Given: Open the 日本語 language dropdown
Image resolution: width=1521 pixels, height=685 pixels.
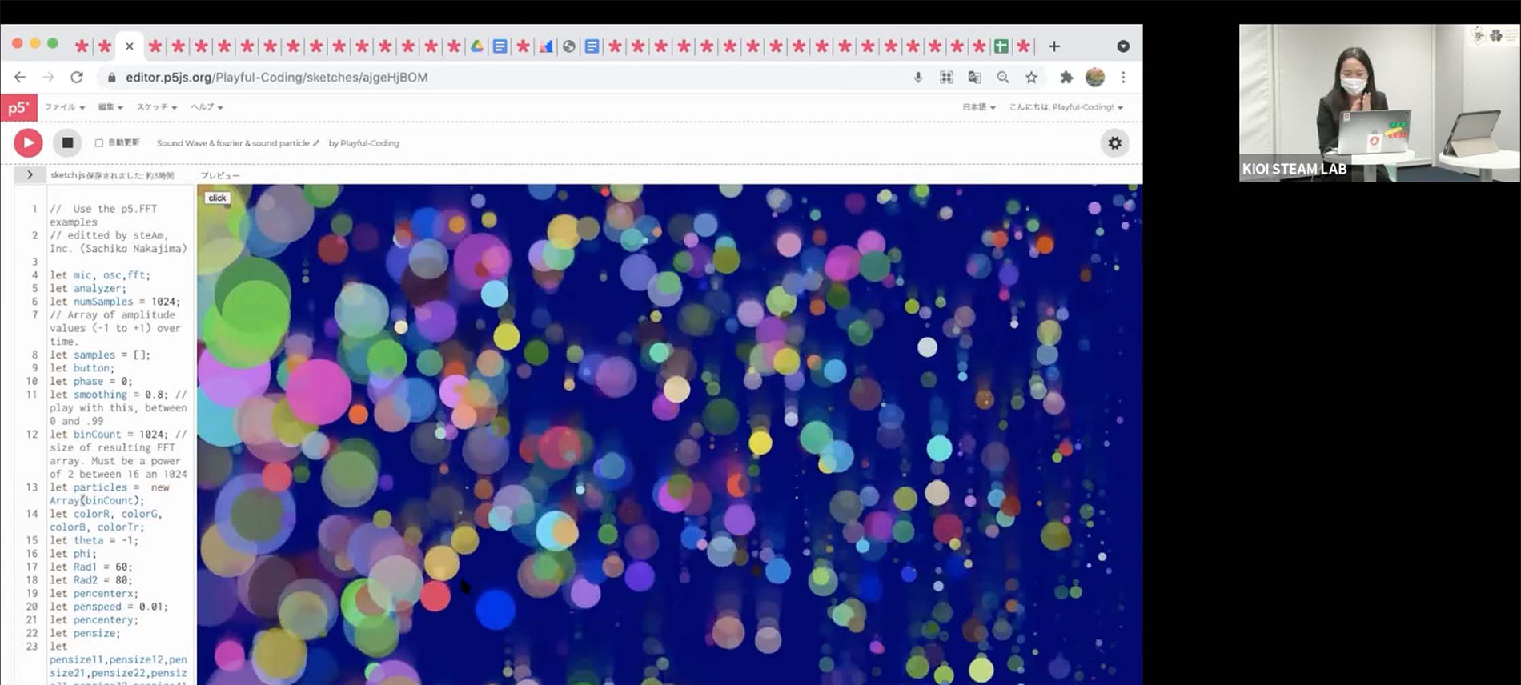Looking at the screenshot, I should pyautogui.click(x=978, y=107).
